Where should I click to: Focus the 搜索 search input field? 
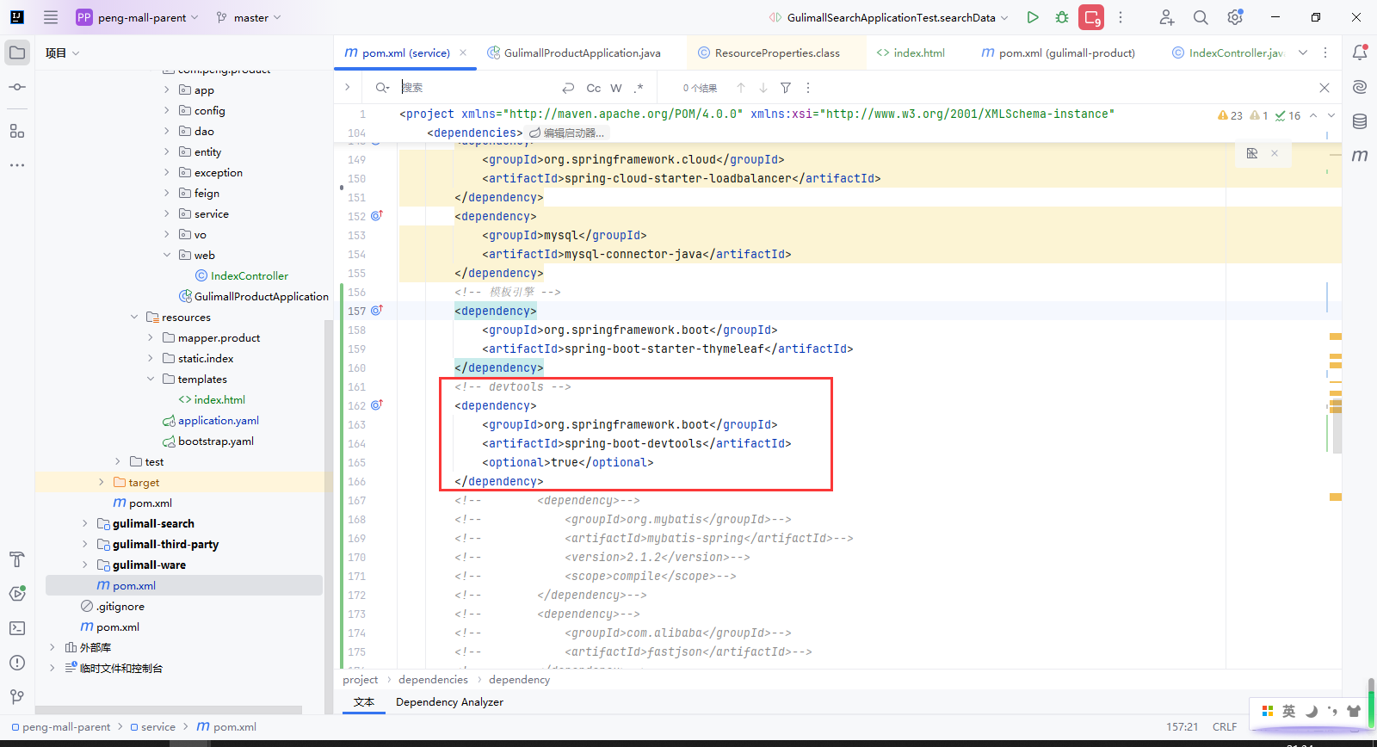(478, 88)
